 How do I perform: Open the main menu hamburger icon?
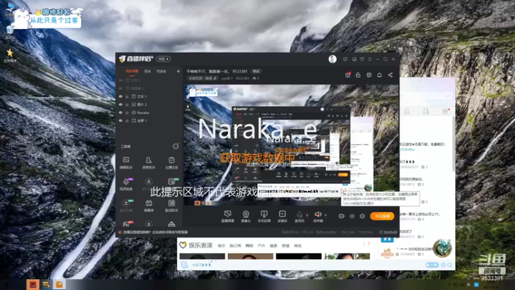tap(370, 59)
